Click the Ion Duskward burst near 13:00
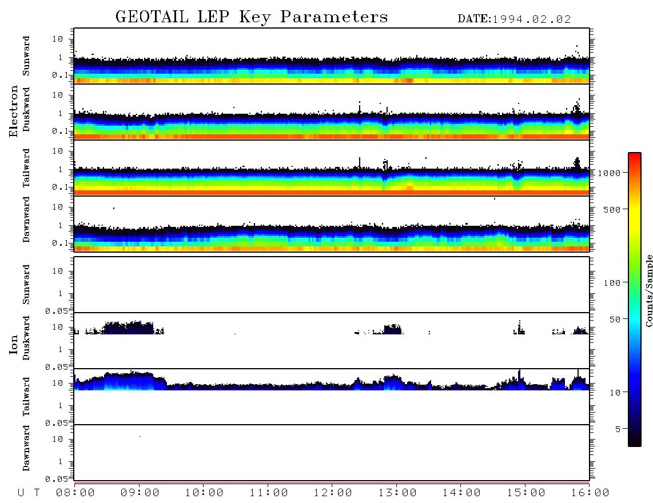Image resolution: width=653 pixels, height=503 pixels. [x=392, y=329]
